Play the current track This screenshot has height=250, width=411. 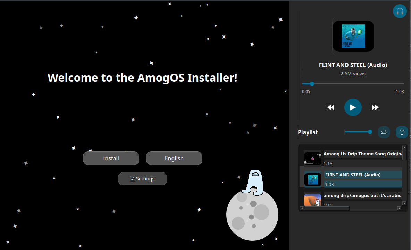point(353,107)
